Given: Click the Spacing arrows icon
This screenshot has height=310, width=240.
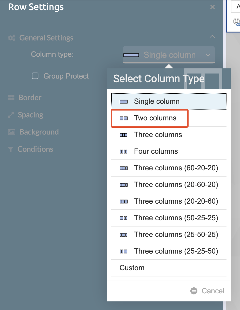Looking at the screenshot, I should [x=11, y=115].
